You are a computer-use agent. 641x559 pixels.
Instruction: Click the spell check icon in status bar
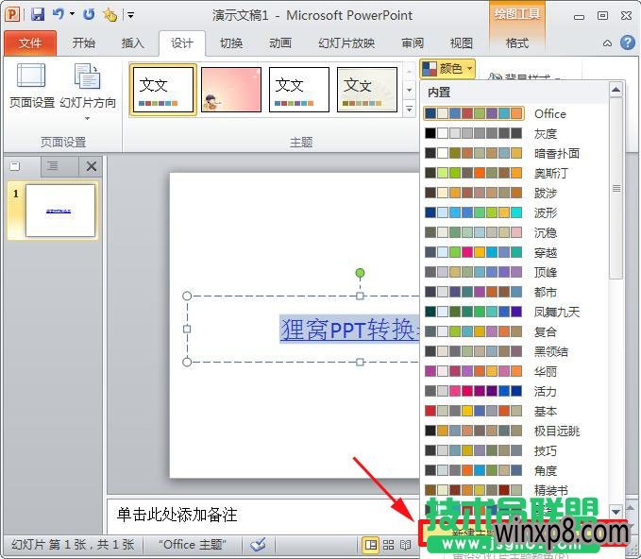[259, 545]
